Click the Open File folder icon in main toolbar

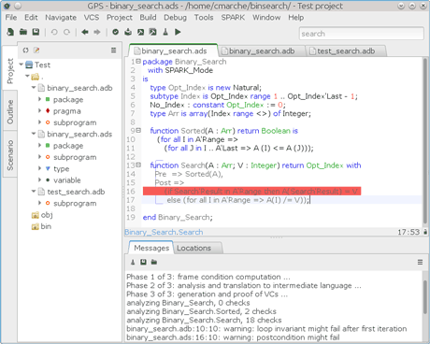(23, 32)
